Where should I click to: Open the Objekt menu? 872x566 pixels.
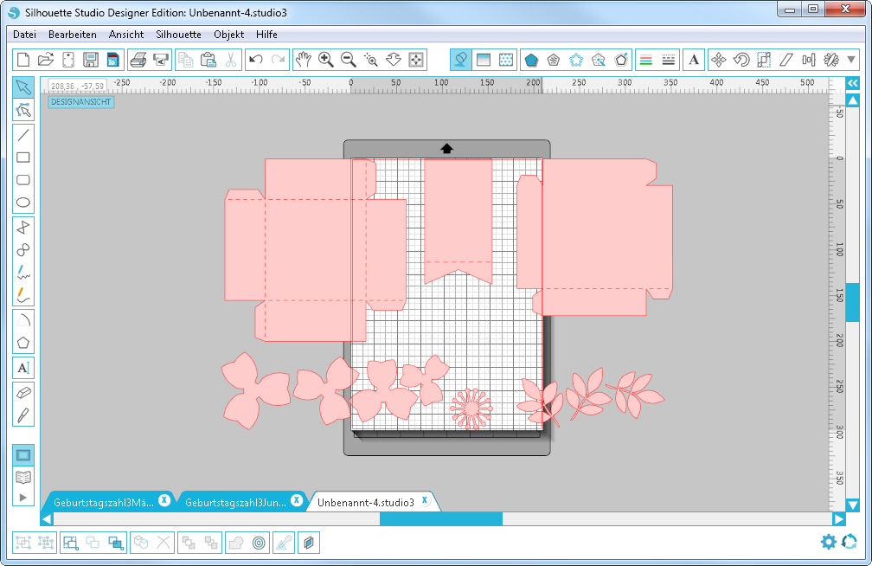[228, 35]
